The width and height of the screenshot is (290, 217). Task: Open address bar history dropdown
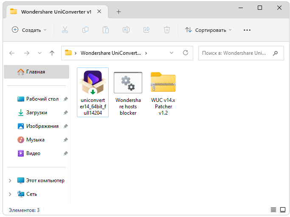(x=172, y=53)
